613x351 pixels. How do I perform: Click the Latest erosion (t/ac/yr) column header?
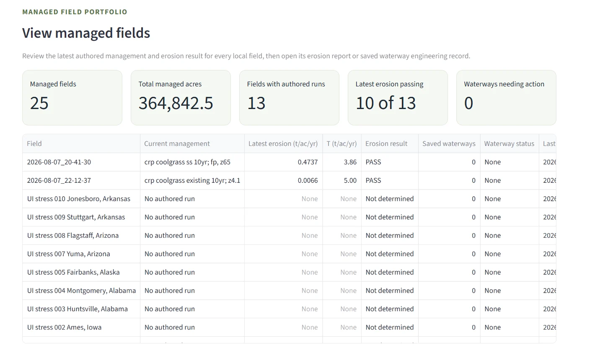[283, 143]
